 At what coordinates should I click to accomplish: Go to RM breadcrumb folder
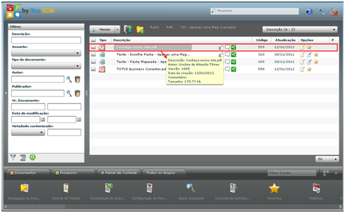[x=170, y=27]
